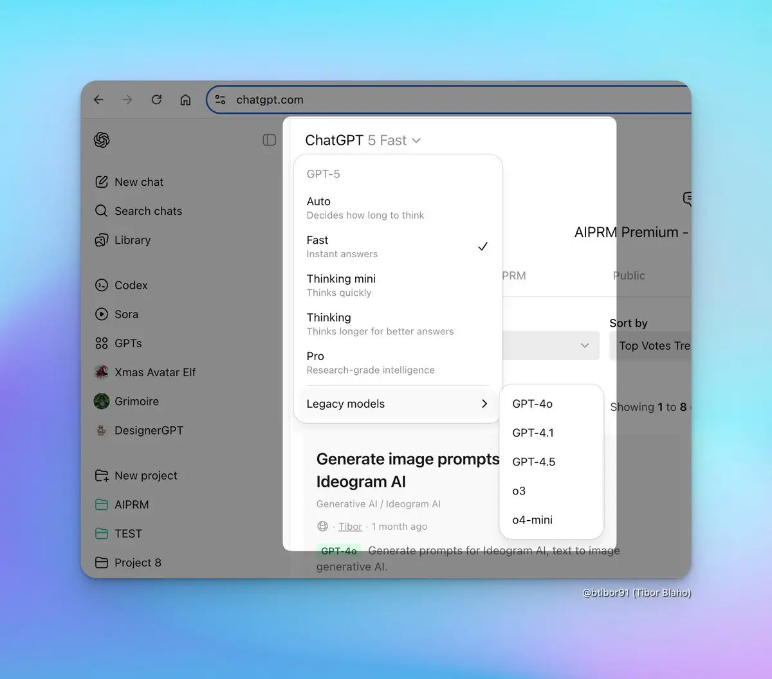Screen dimensions: 772x679
Task: Click the ChatGPT logo in sidebar
Action: (102, 140)
